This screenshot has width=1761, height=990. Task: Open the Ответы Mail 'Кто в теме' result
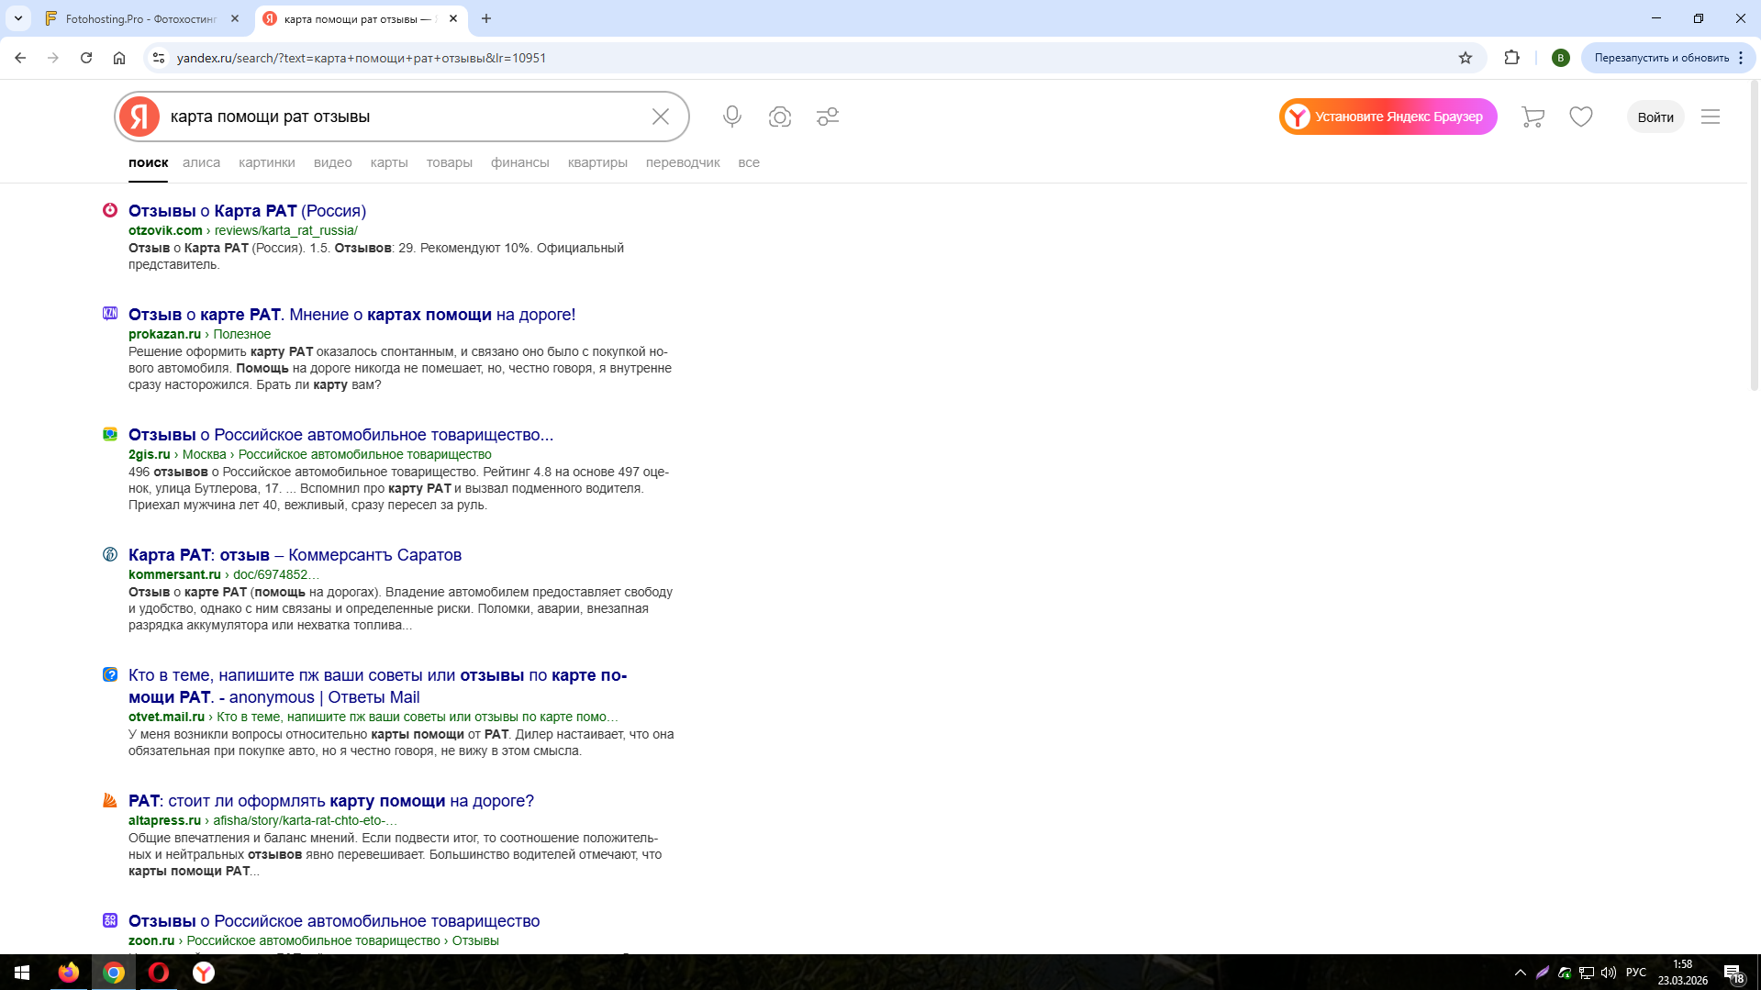[x=377, y=686]
